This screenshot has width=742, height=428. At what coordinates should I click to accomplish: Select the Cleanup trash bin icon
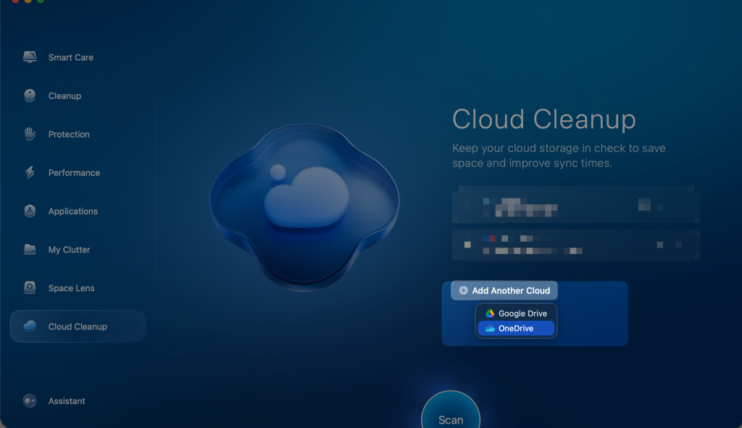[29, 96]
